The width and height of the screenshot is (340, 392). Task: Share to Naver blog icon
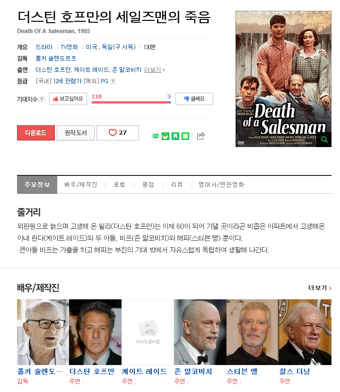pyautogui.click(x=156, y=136)
